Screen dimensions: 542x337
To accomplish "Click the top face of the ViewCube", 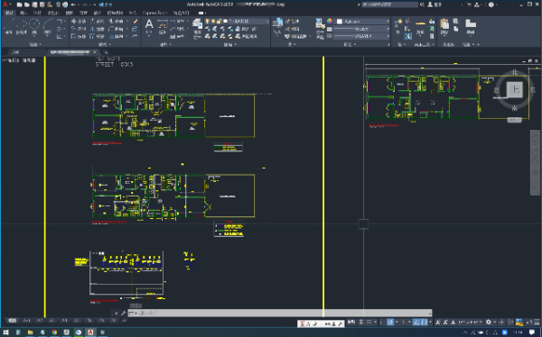I will pyautogui.click(x=514, y=90).
